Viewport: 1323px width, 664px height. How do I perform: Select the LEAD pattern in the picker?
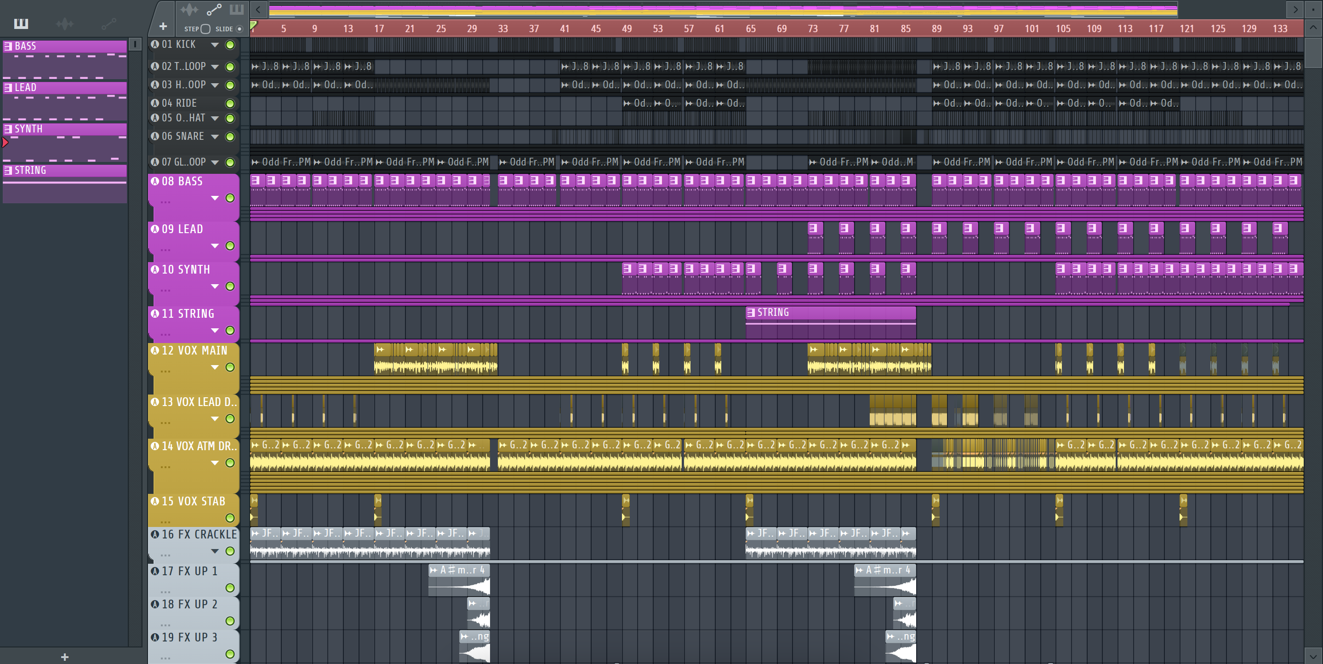point(65,101)
